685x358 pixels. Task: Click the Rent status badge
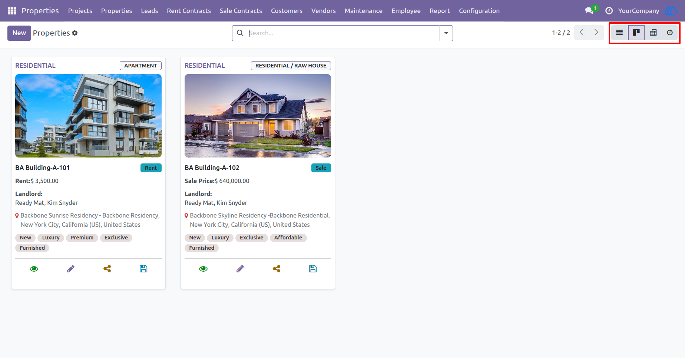151,168
